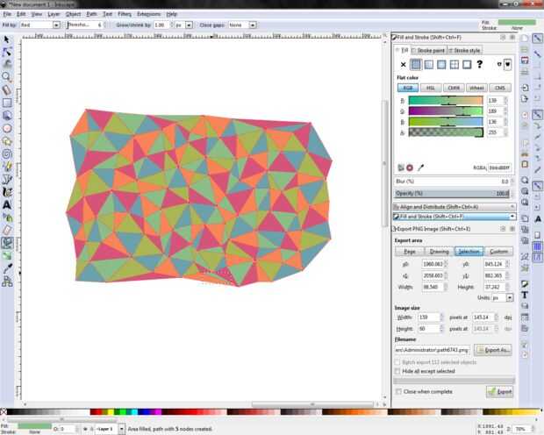Click the Export button
Screen dimensions: 544x435
pyautogui.click(x=499, y=392)
